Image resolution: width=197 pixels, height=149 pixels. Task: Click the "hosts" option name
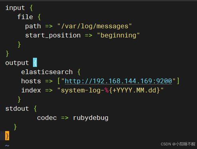(x=31, y=81)
